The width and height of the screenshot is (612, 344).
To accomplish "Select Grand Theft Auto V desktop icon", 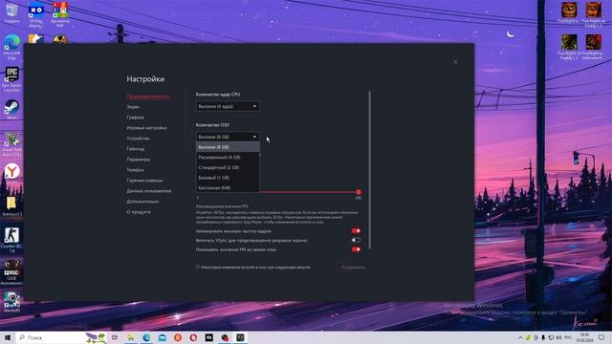I will coord(11,144).
